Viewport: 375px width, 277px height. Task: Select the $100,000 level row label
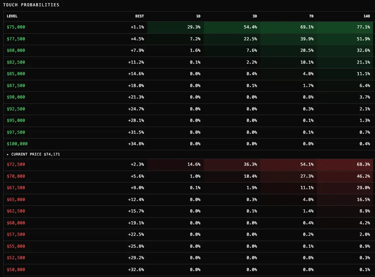(x=17, y=144)
